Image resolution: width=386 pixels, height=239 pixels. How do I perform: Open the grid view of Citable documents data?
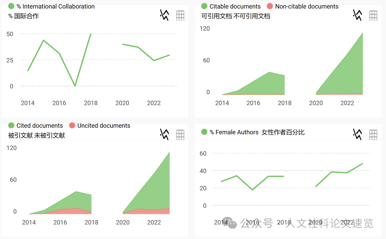[x=373, y=15]
